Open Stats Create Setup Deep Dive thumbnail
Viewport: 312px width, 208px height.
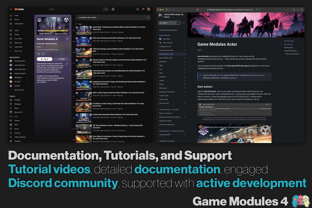[x=84, y=96]
